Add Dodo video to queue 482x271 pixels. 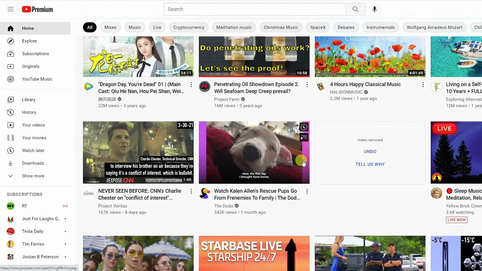304,137
